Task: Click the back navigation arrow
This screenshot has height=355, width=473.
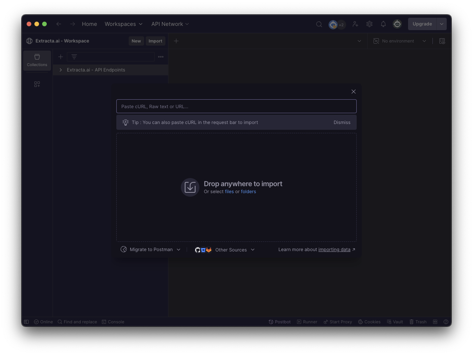Action: [59, 24]
